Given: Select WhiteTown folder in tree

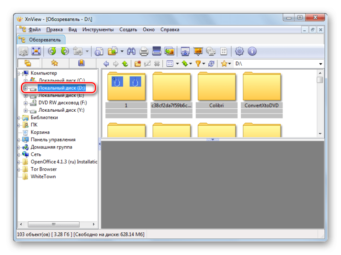Looking at the screenshot, I should point(43,177).
